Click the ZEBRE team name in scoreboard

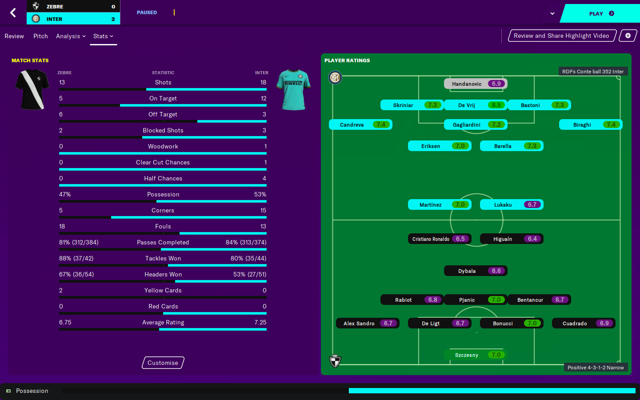(x=55, y=7)
